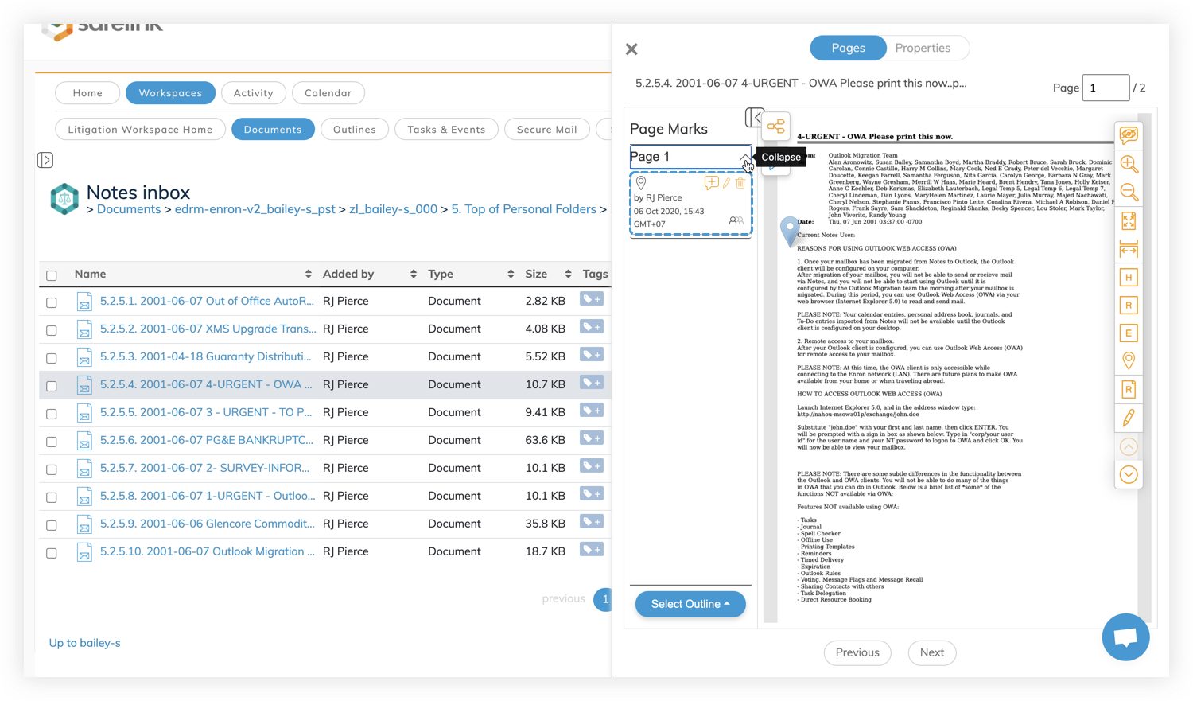The width and height of the screenshot is (1193, 701).
Task: Open sharing people icon on page mark
Action: click(x=736, y=220)
